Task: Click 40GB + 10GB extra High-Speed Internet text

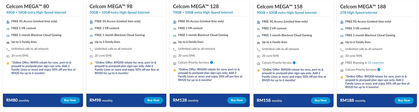Action: 36,12
